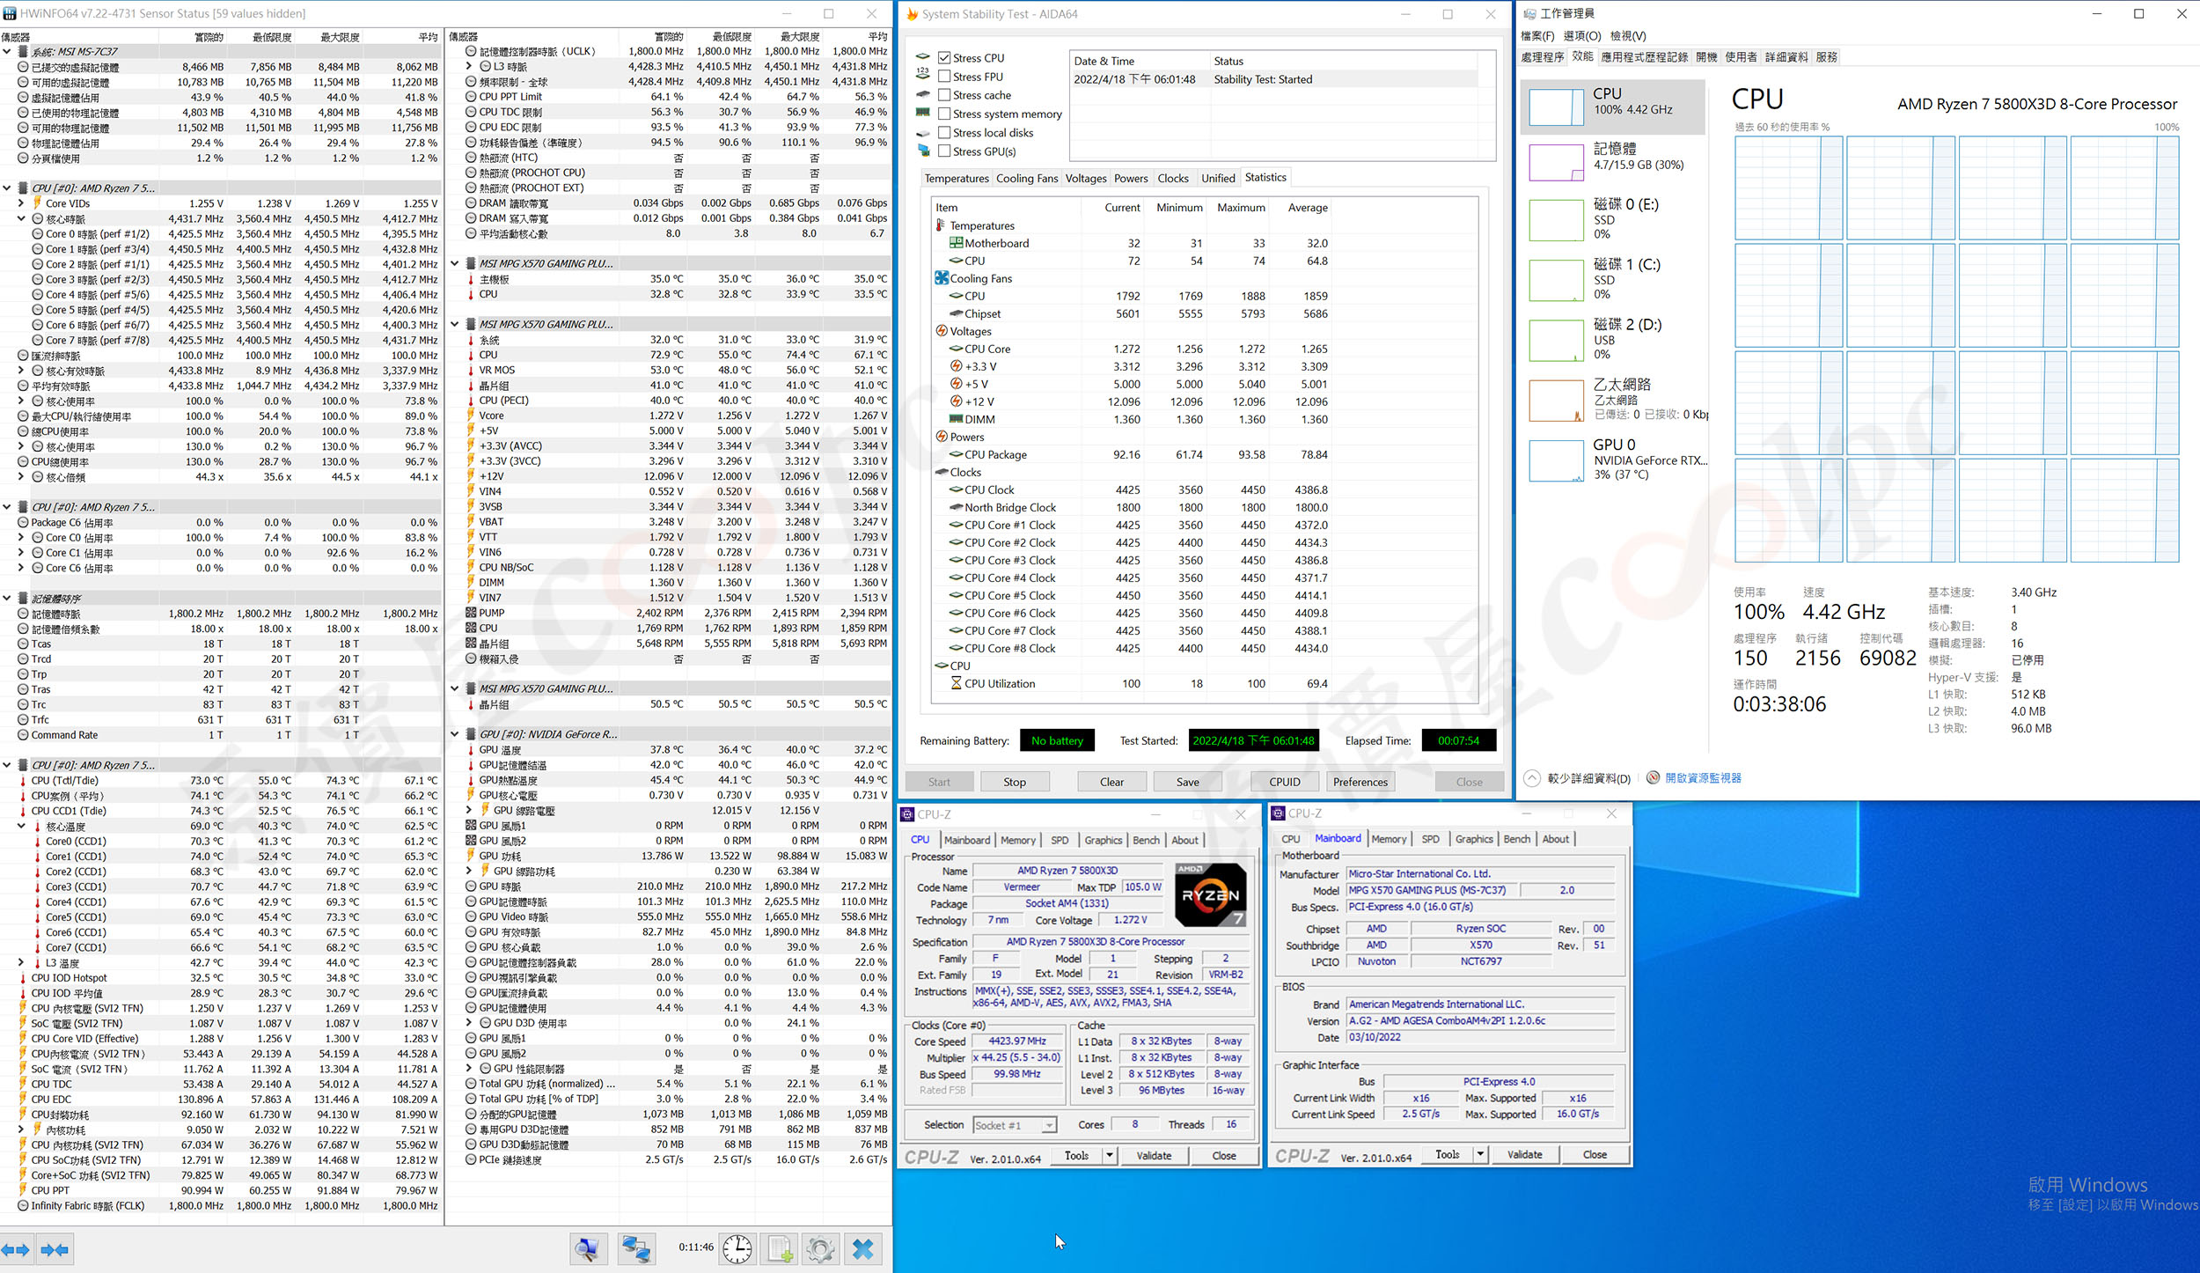Click Motherboard temperature icon in AIDA64

click(x=956, y=243)
